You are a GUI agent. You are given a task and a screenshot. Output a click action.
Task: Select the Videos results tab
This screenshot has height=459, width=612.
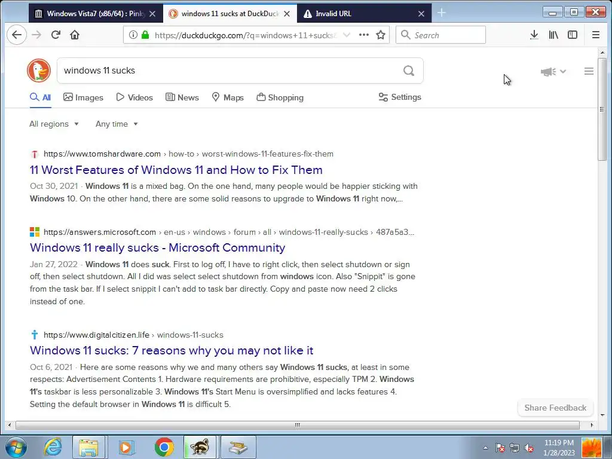tap(134, 97)
